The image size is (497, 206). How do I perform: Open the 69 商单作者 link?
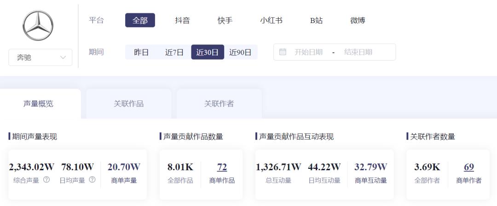pyautogui.click(x=469, y=167)
